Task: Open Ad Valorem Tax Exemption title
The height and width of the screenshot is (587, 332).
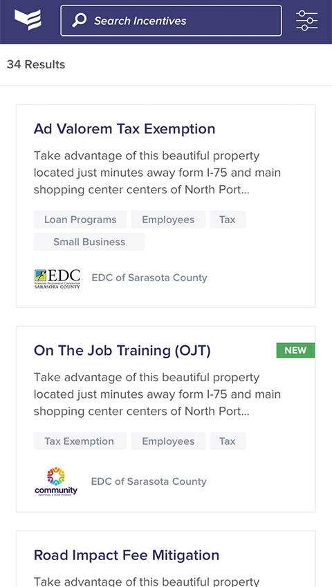Action: coord(124,128)
